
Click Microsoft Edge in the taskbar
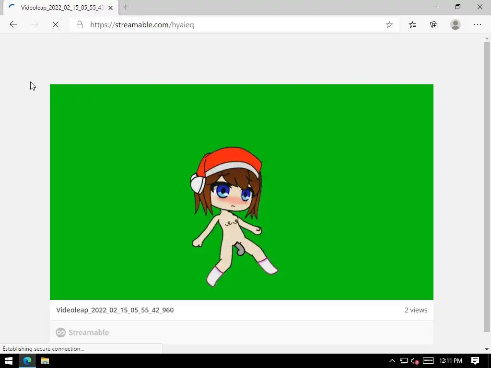(x=27, y=361)
